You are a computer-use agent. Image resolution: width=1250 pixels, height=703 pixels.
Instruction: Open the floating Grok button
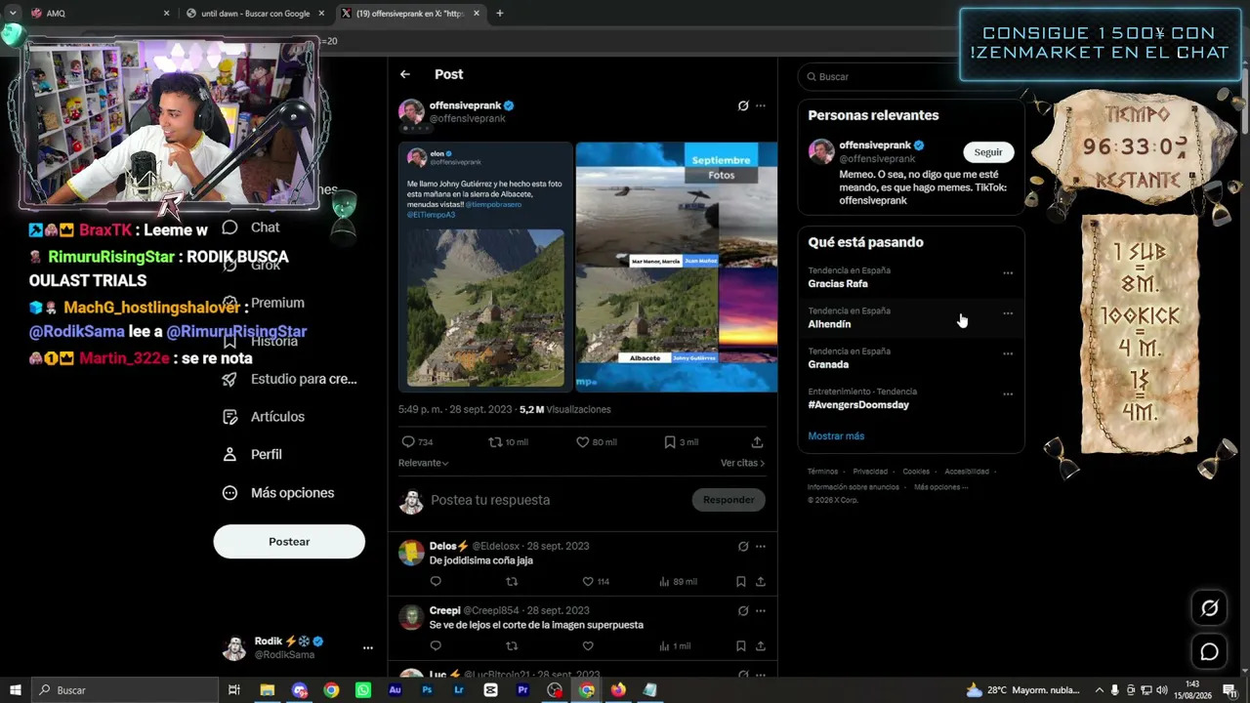(x=1209, y=608)
